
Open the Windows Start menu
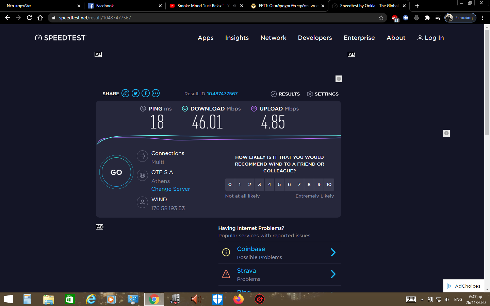(x=8, y=299)
